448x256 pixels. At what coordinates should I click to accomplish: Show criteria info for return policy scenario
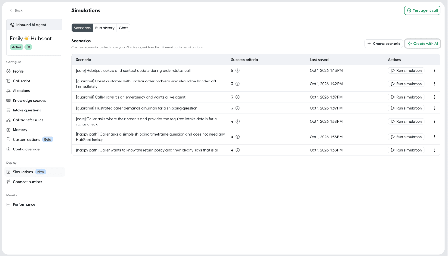(x=237, y=150)
